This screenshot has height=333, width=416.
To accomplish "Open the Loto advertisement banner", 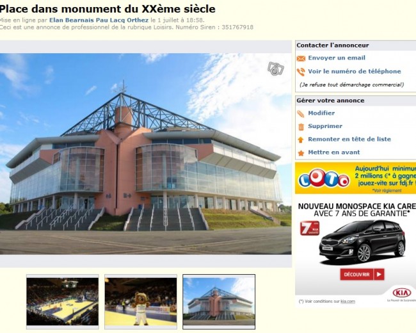I will pyautogui.click(x=355, y=178).
